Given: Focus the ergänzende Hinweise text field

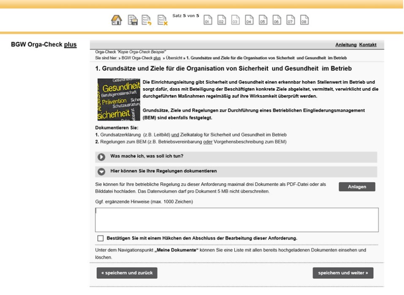Looking at the screenshot, I should click(x=236, y=219).
